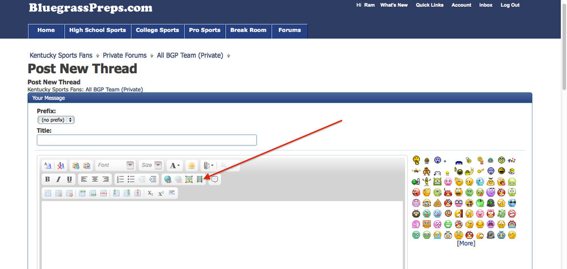This screenshot has width=567, height=269.
Task: Open the Size dropdown
Action: (x=151, y=165)
